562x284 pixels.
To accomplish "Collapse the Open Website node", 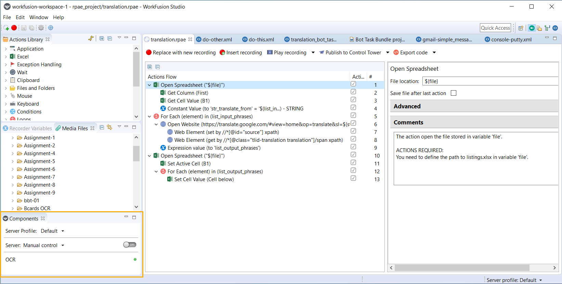I will tap(156, 124).
